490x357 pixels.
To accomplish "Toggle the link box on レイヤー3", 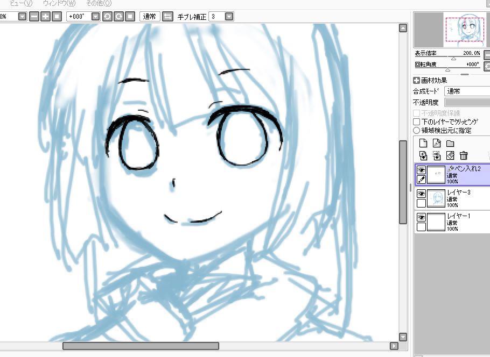I will (x=421, y=203).
